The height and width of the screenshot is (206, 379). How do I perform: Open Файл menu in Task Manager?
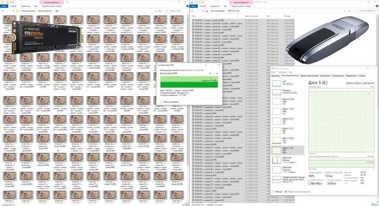pos(274,72)
